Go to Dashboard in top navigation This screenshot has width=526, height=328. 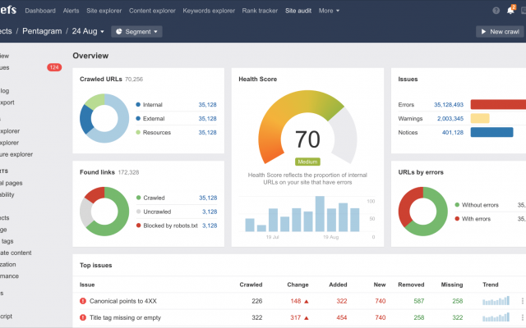tap(40, 11)
